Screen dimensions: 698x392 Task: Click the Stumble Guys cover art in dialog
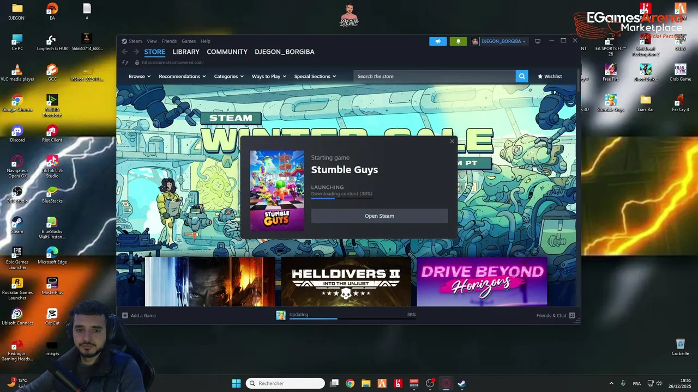(277, 191)
